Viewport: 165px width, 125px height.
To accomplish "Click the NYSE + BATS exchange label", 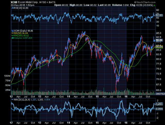I will (x=47, y=2).
